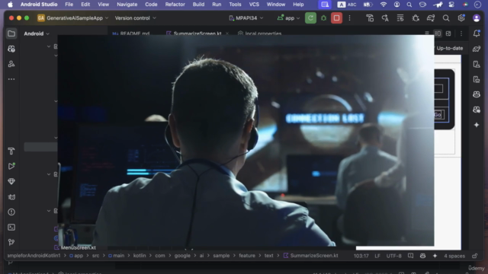The width and height of the screenshot is (488, 274).
Task: Click the green Rerun app button
Action: click(310, 18)
